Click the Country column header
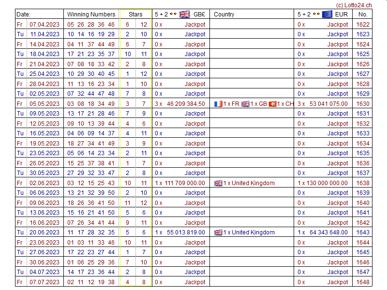Viewport: 387px width, 290px height. pos(224,14)
